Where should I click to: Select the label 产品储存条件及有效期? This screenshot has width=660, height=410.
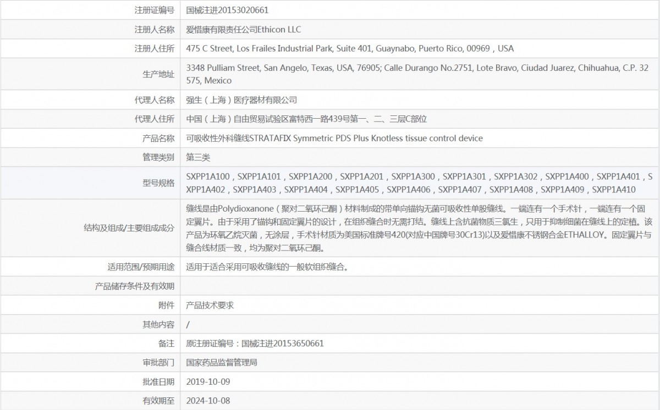(x=135, y=286)
